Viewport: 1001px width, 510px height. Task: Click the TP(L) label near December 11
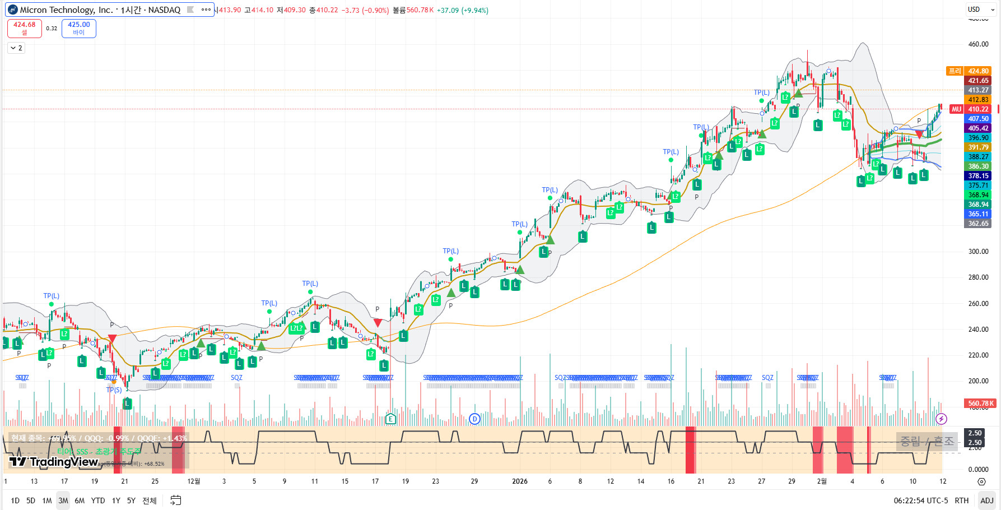coord(310,284)
